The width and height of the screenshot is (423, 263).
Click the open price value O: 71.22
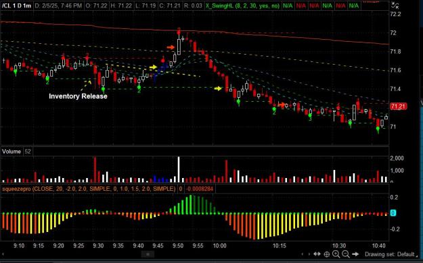pos(97,5)
